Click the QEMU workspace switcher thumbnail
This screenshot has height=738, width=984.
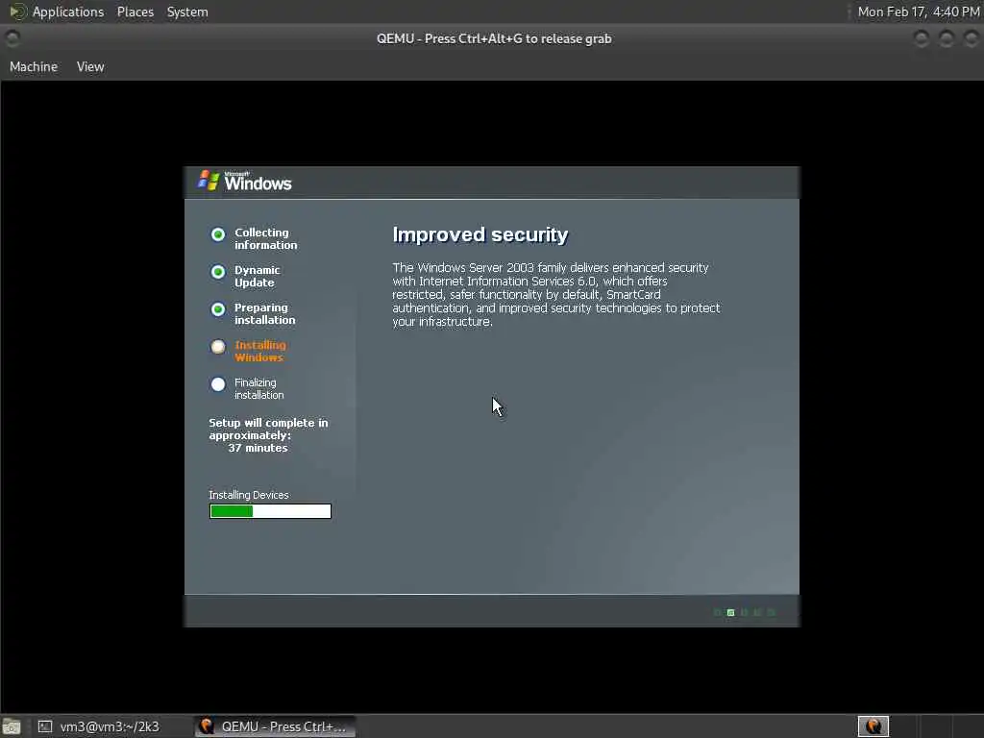(x=873, y=726)
